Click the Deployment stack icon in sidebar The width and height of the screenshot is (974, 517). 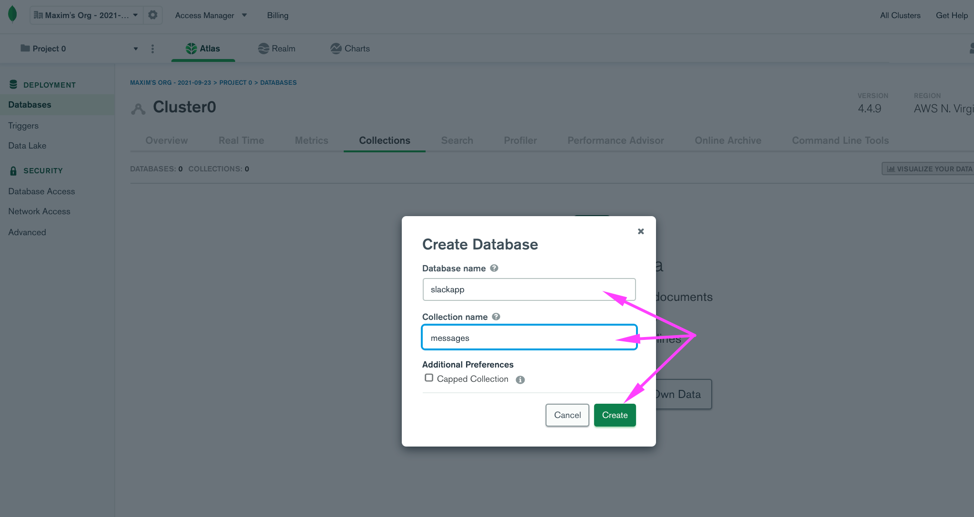click(x=12, y=84)
